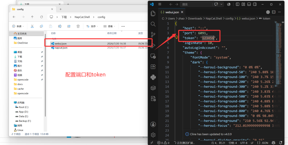Click the NapCat.Shell segment in Explorer address bar
Screen dimensions: 288x145
click(82, 17)
